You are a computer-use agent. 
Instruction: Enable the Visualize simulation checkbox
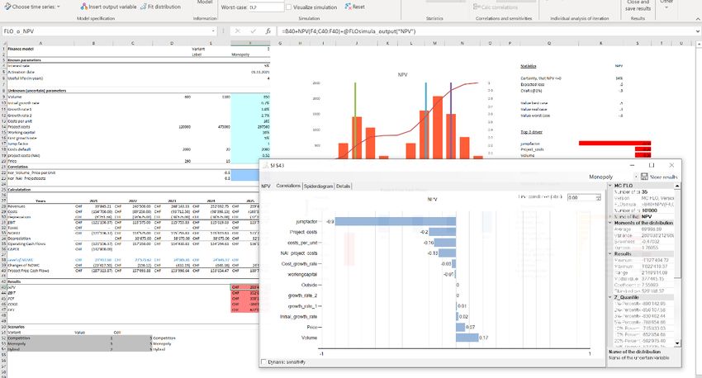[289, 7]
